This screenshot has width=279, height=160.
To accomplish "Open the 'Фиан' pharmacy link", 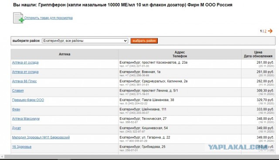I will click(16, 109).
